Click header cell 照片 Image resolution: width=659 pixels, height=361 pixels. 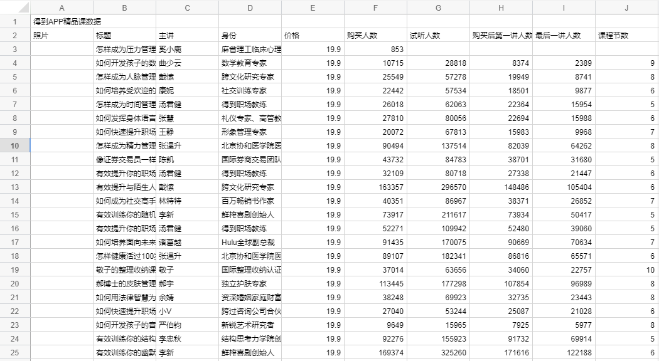coord(62,35)
